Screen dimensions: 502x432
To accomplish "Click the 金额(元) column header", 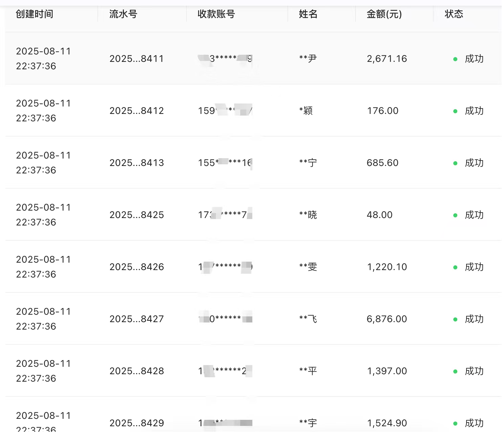I will point(384,14).
